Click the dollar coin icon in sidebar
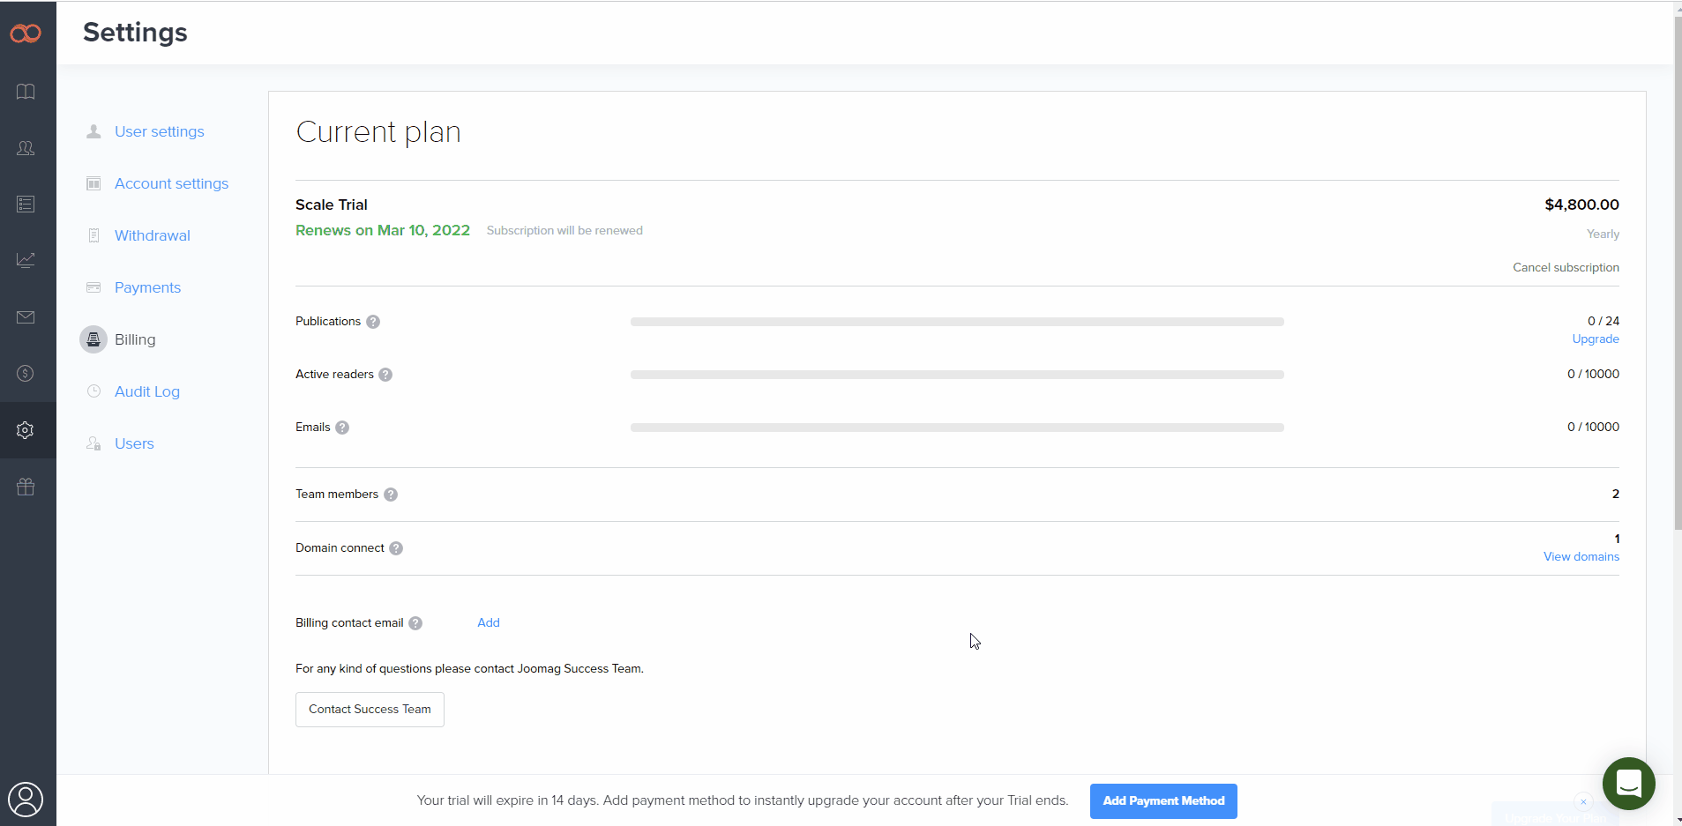The width and height of the screenshot is (1682, 826). point(26,374)
